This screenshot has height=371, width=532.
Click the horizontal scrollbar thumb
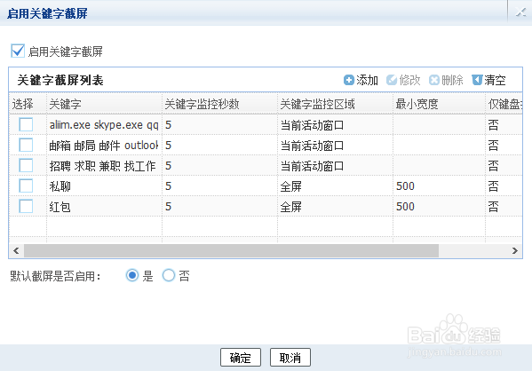231,250
